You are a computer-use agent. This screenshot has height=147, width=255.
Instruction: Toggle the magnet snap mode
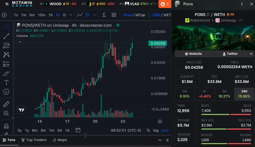(6, 126)
